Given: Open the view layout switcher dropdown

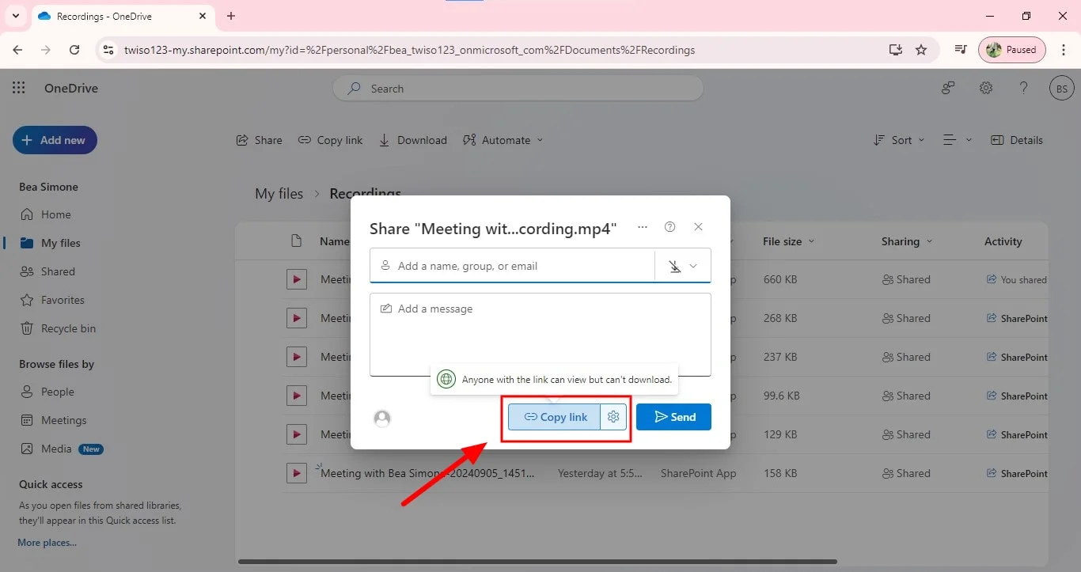Looking at the screenshot, I should (x=958, y=140).
